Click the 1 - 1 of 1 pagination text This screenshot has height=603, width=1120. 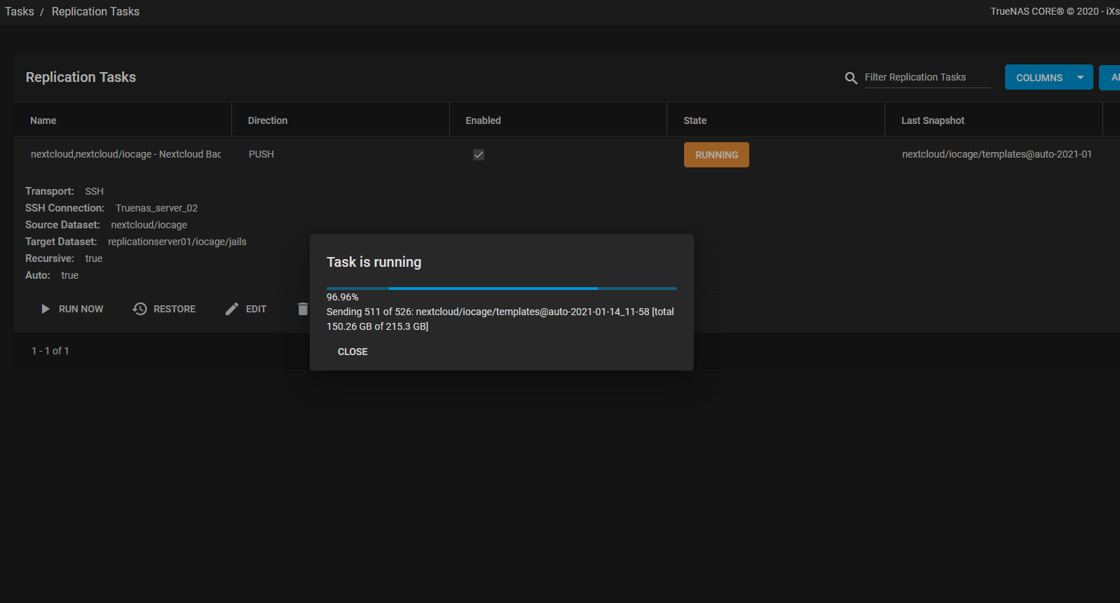pyautogui.click(x=50, y=351)
